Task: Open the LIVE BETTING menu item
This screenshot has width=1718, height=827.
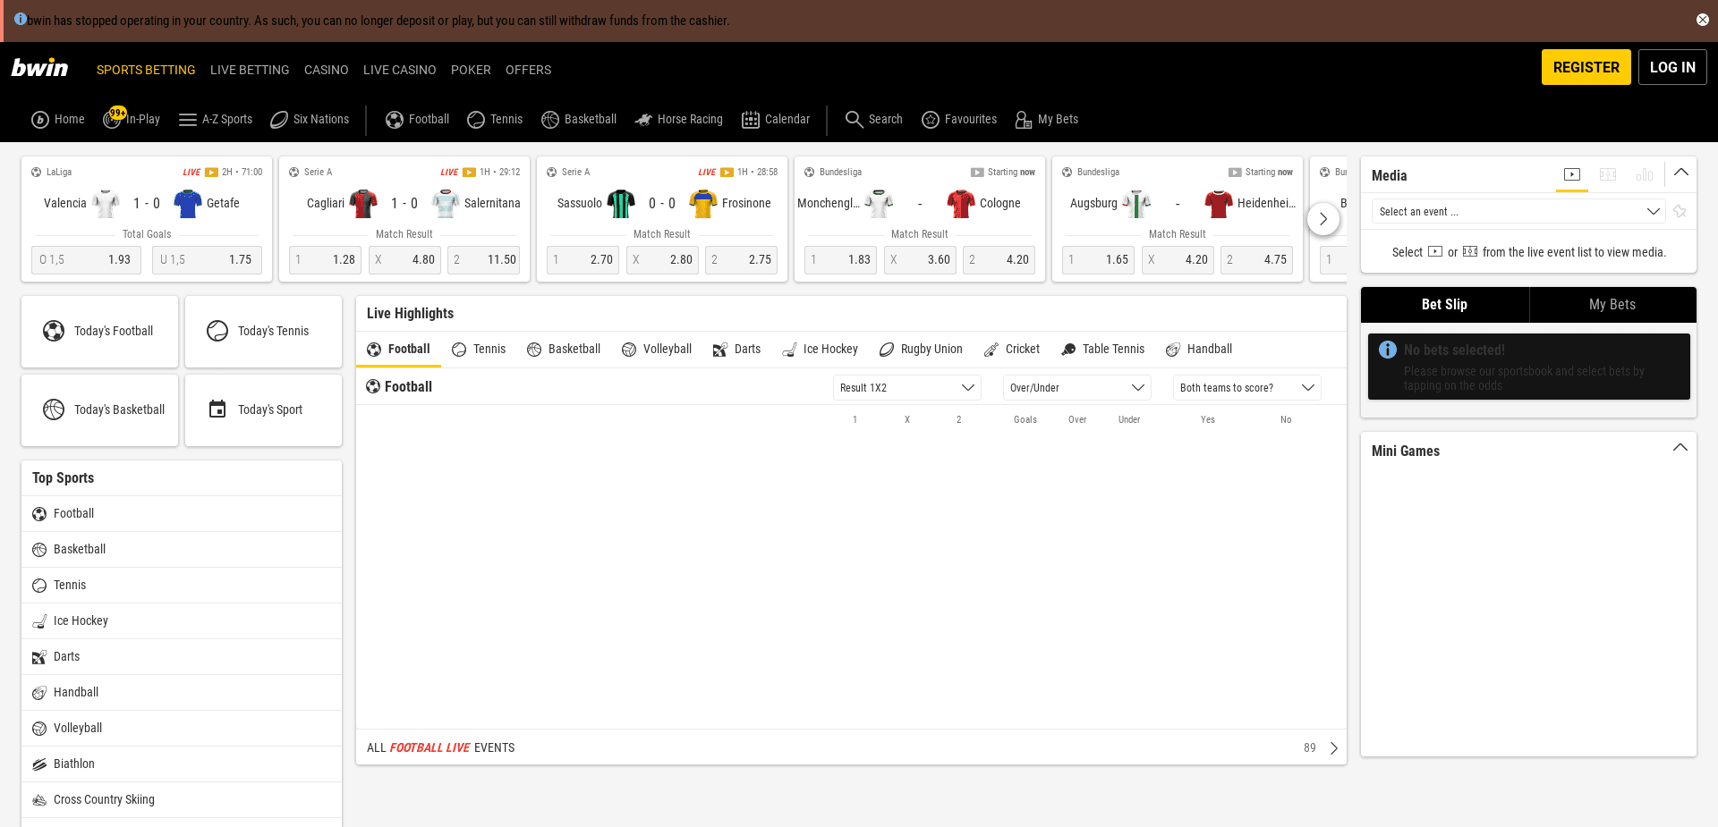Action: click(250, 70)
